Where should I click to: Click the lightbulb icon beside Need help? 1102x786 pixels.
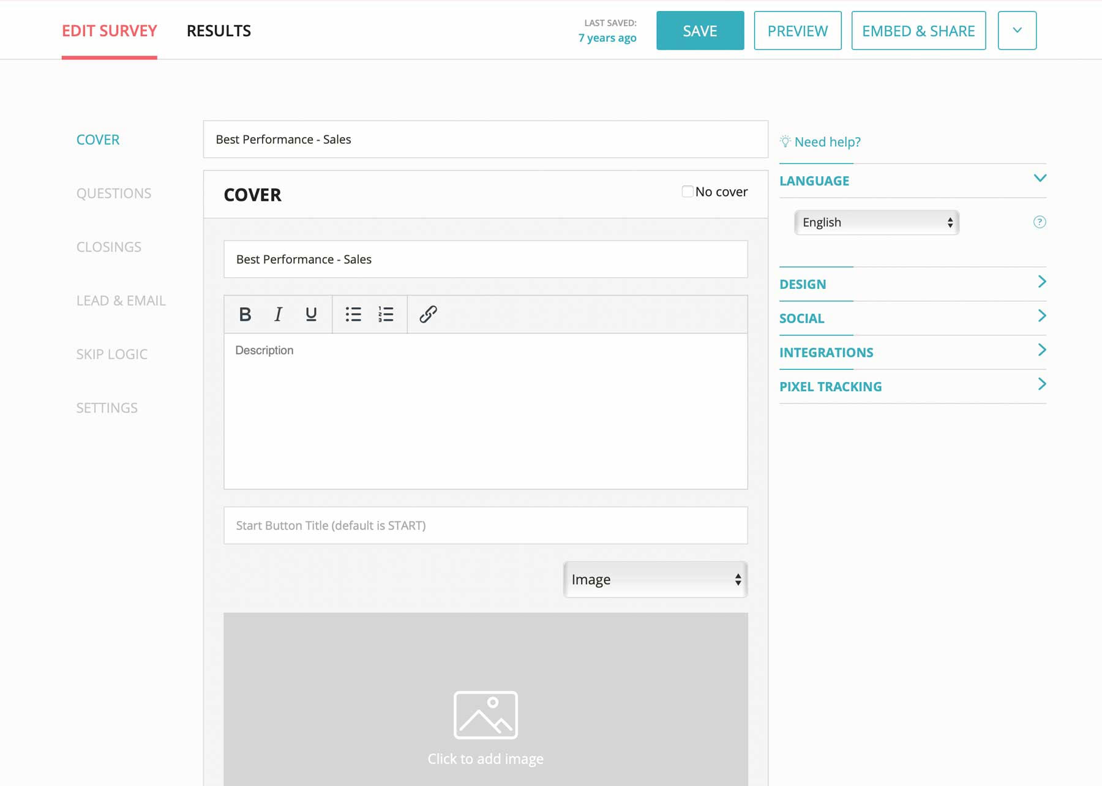tap(785, 141)
